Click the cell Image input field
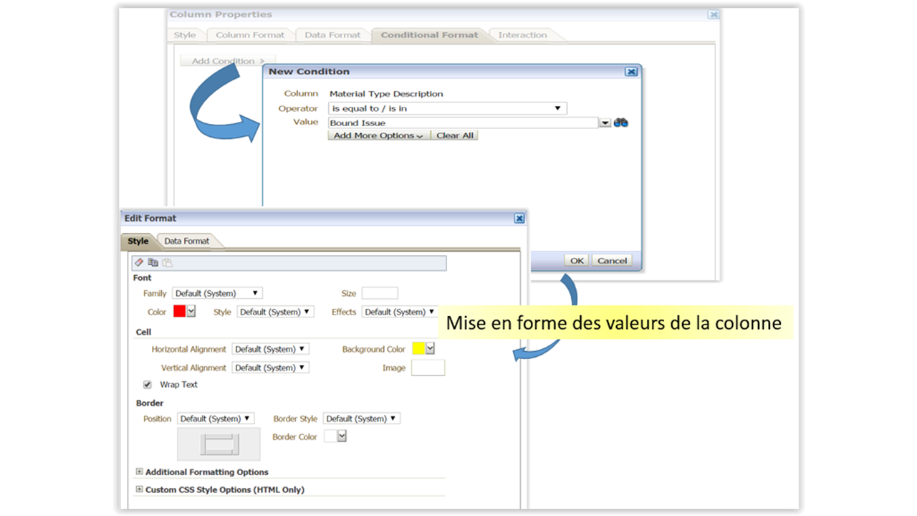 click(x=428, y=368)
